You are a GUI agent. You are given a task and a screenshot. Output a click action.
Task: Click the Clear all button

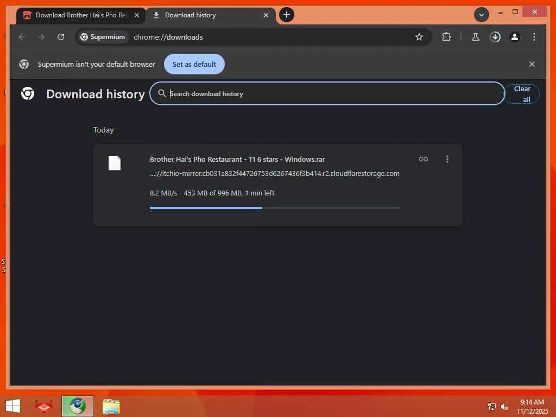pyautogui.click(x=522, y=94)
